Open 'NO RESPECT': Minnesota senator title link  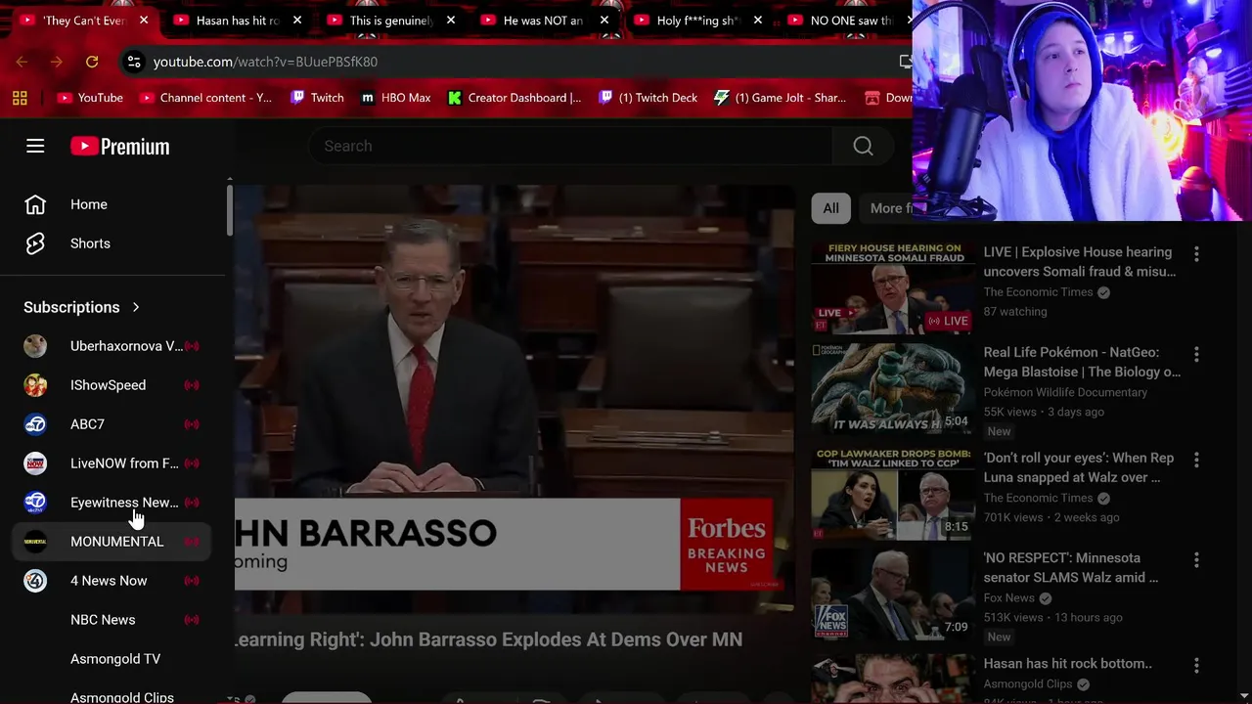pos(1071,567)
